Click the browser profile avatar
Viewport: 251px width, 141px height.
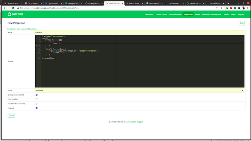(x=243, y=8)
